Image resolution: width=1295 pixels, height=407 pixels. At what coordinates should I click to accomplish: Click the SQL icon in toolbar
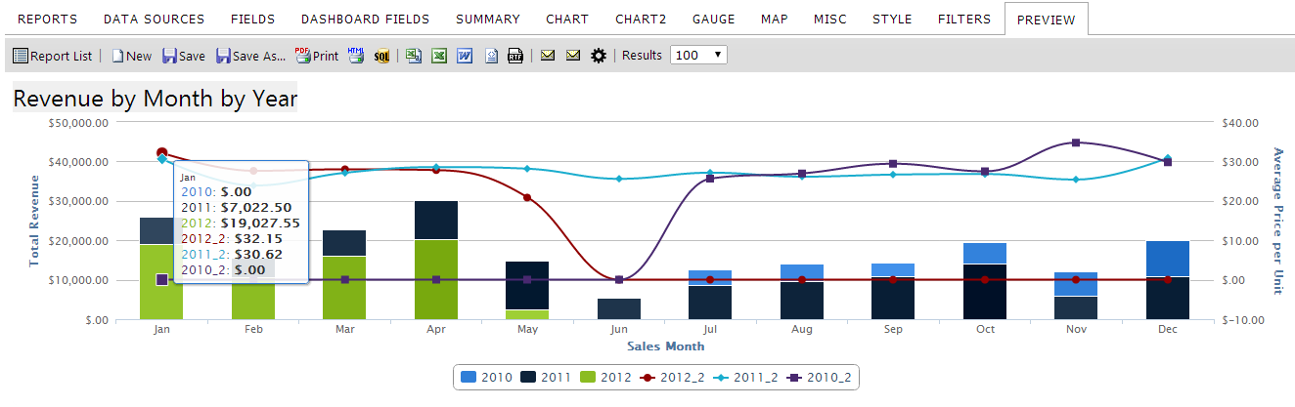point(381,56)
